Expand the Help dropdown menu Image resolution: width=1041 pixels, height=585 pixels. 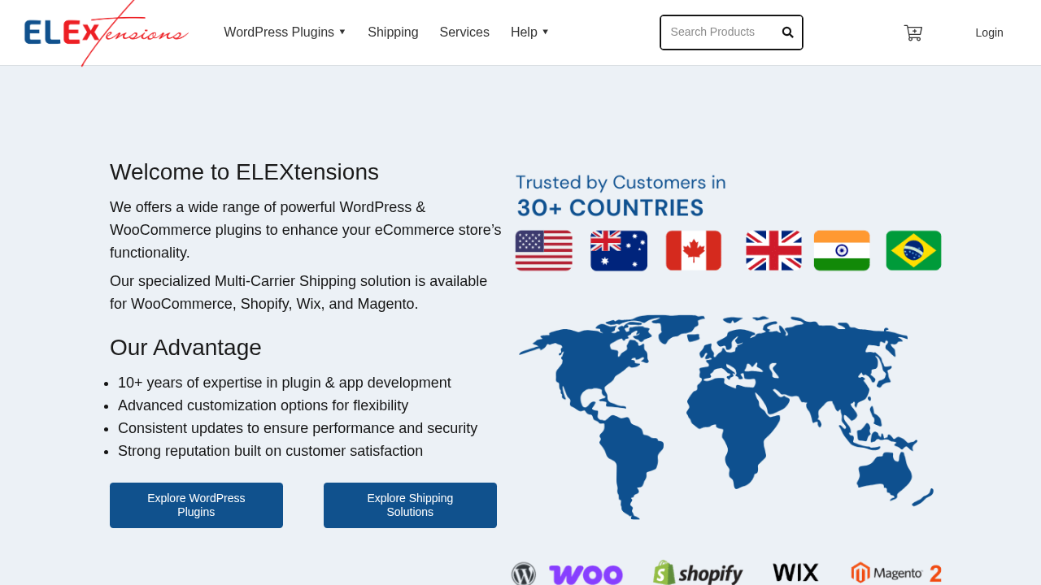pyautogui.click(x=529, y=32)
